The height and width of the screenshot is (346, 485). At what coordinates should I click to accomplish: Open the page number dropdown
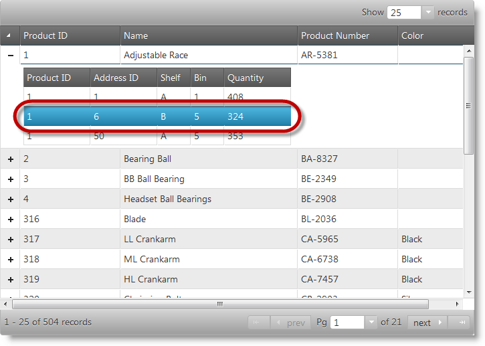[x=372, y=323]
